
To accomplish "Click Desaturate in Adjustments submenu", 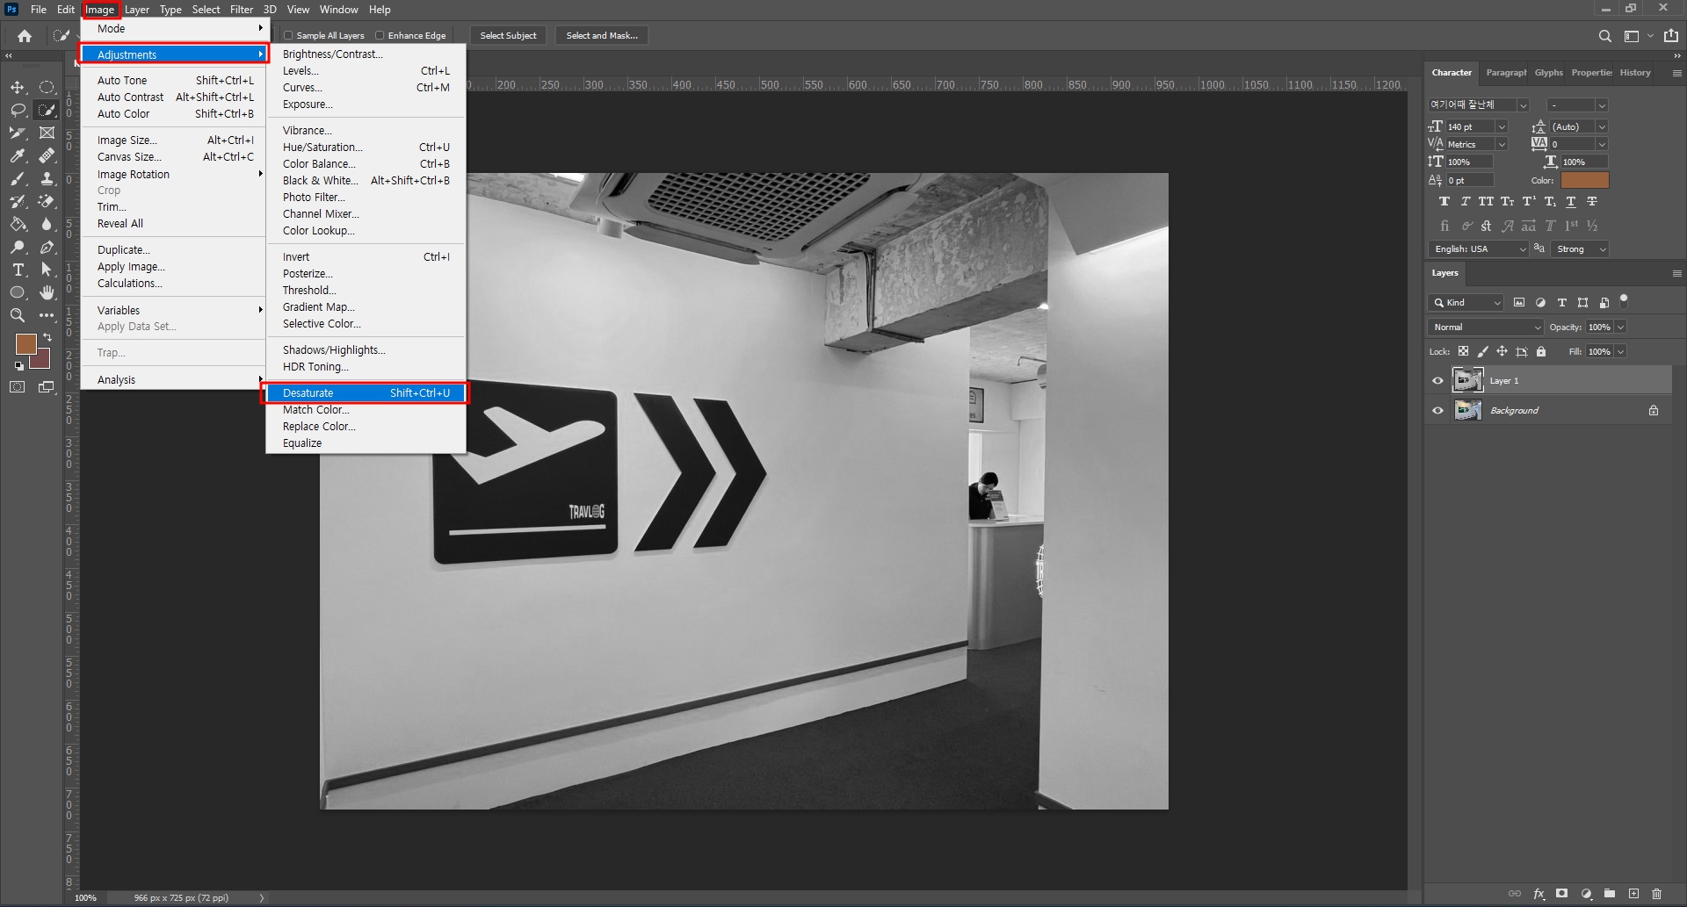I will click(366, 393).
